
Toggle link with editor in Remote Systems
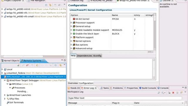click(x=60, y=65)
